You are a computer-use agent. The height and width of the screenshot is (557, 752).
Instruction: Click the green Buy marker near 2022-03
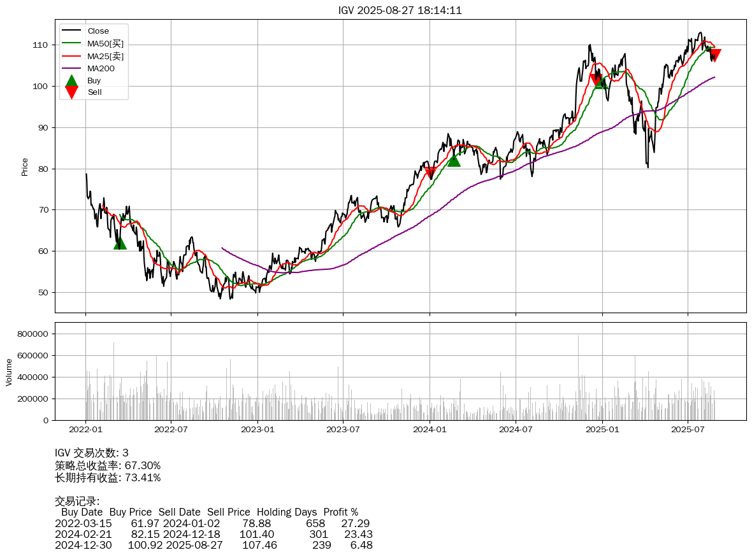pyautogui.click(x=120, y=243)
